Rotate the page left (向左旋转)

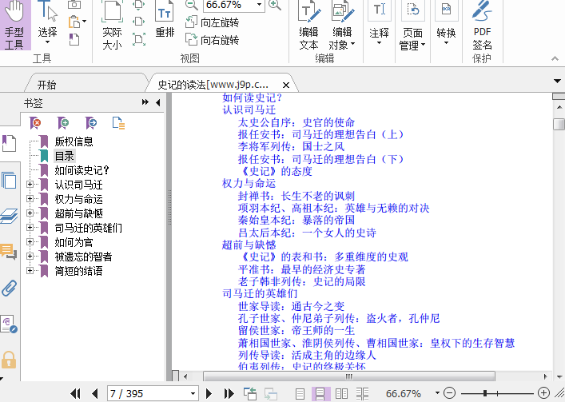click(x=213, y=22)
